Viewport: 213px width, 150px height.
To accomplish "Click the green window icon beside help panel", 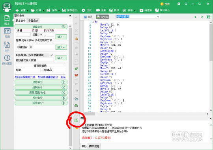I will tap(77, 120).
